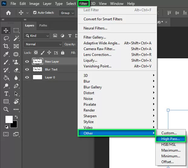
Task: Select the Brush tool
Action: 6,62
